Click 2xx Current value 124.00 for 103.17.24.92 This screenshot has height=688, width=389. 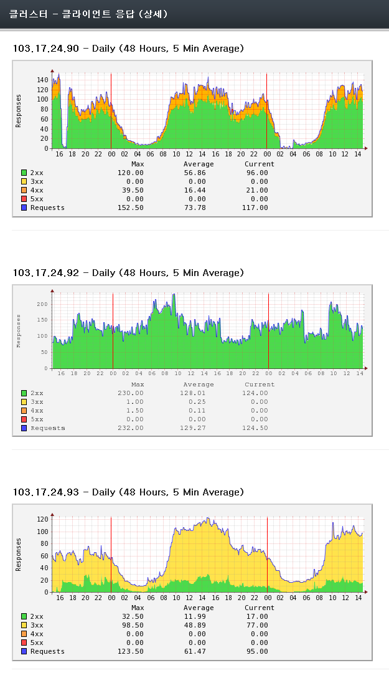pos(255,393)
